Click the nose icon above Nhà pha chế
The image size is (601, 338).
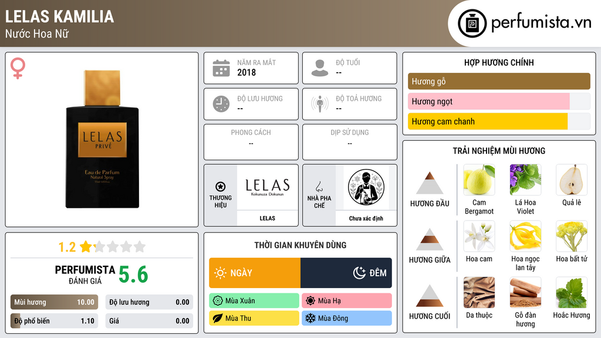coord(319,187)
